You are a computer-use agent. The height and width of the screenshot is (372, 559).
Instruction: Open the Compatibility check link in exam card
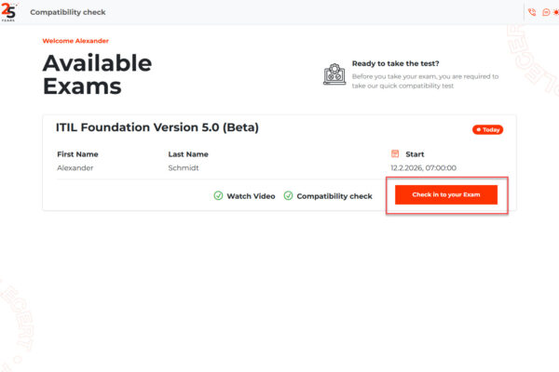pyautogui.click(x=334, y=196)
